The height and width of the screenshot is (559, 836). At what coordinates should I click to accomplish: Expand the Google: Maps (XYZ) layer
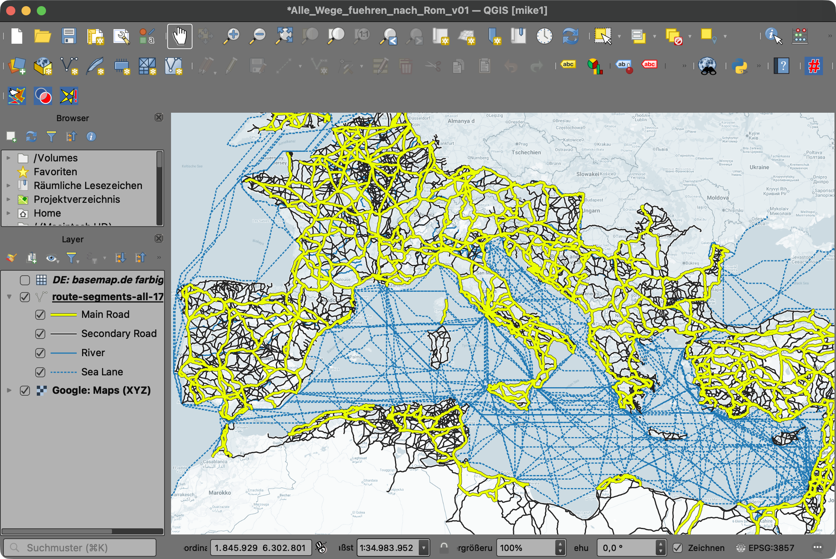pos(9,390)
